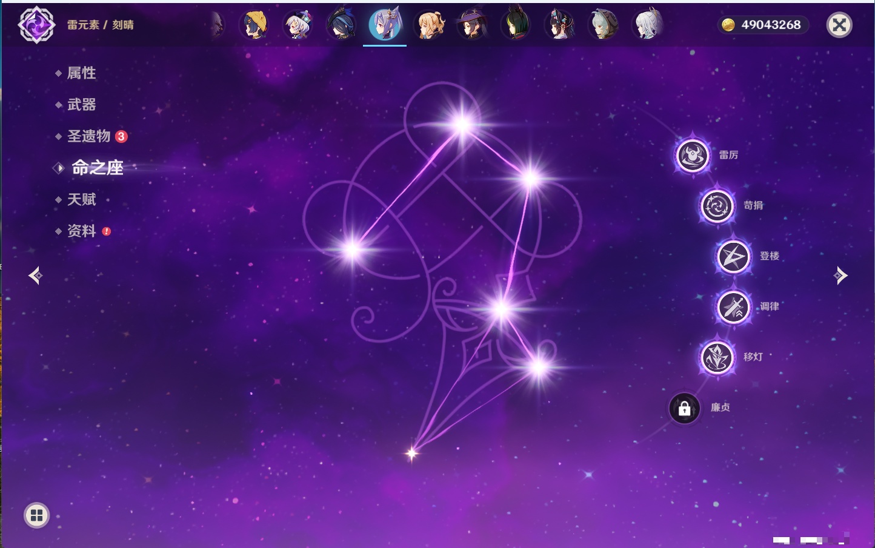
Task: Select the 天赋 talents menu item
Action: point(81,199)
